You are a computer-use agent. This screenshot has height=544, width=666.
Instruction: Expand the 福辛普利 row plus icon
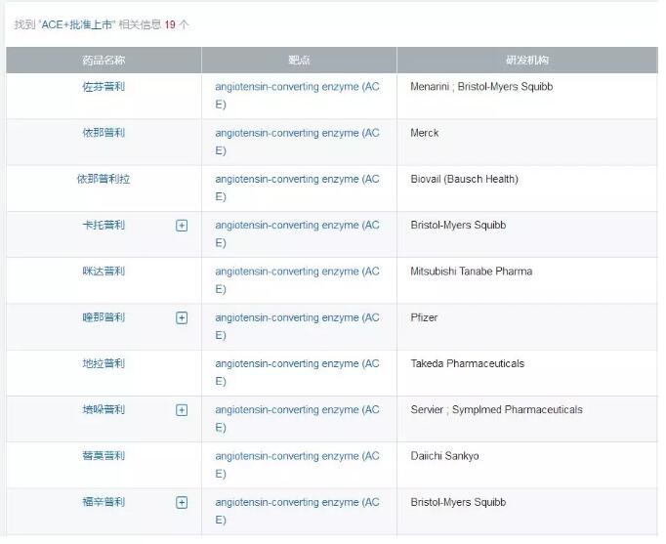tap(182, 503)
